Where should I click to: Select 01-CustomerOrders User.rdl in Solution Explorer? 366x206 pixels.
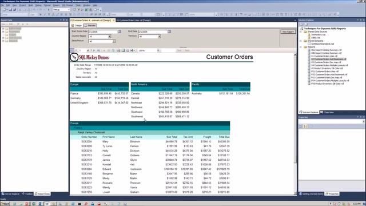(x=324, y=56)
